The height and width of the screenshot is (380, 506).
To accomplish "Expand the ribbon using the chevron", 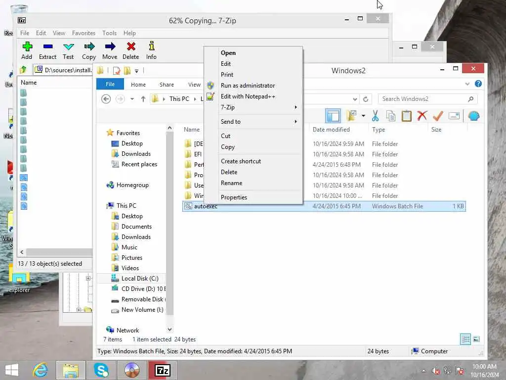I will (467, 84).
